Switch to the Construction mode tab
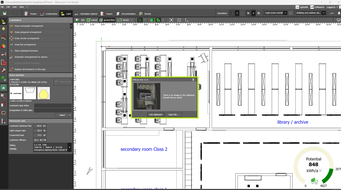Viewport: 341px width, 190px height. 49,14
